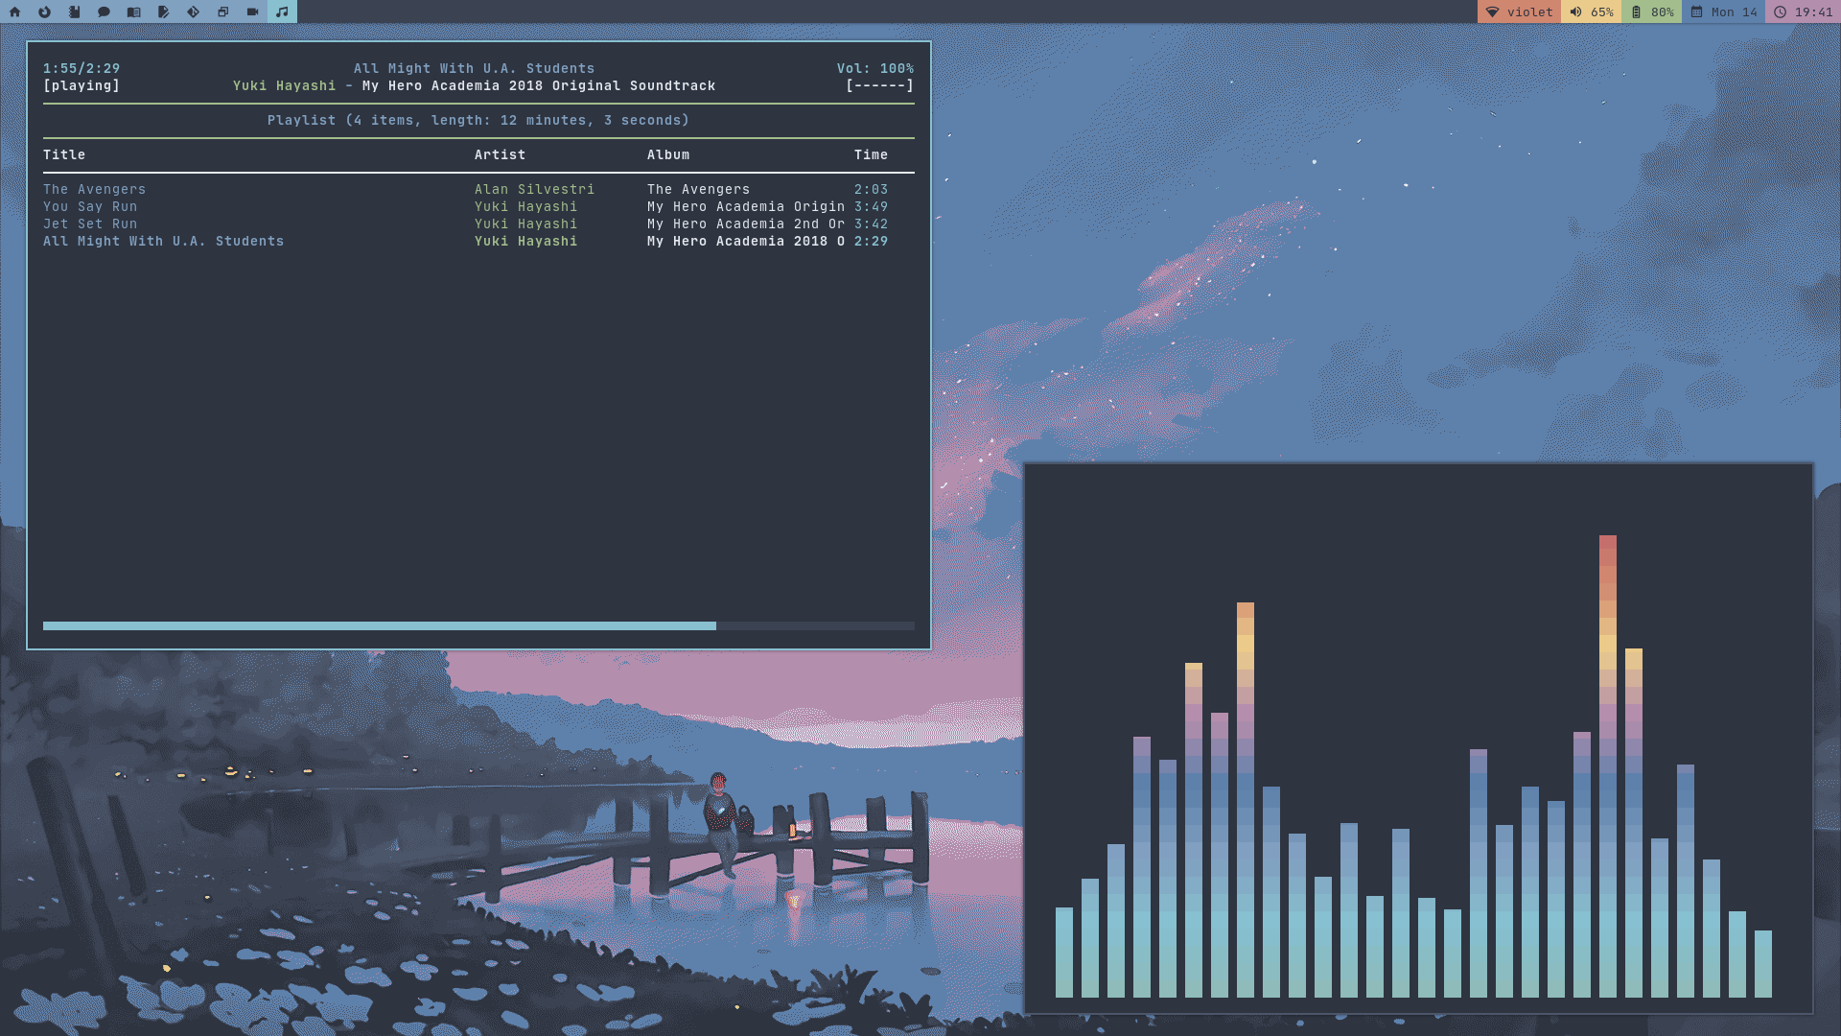The image size is (1841, 1036).
Task: Switch to the home workspace icon
Action: (14, 12)
